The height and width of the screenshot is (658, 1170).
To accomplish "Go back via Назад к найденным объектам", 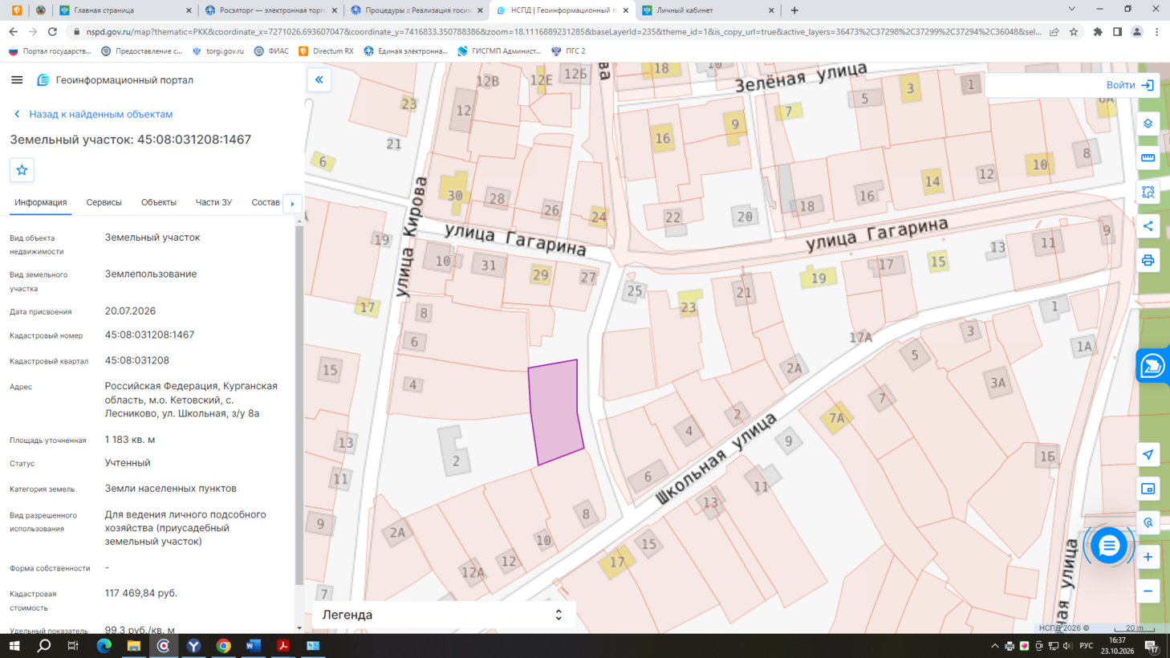I will [x=93, y=114].
